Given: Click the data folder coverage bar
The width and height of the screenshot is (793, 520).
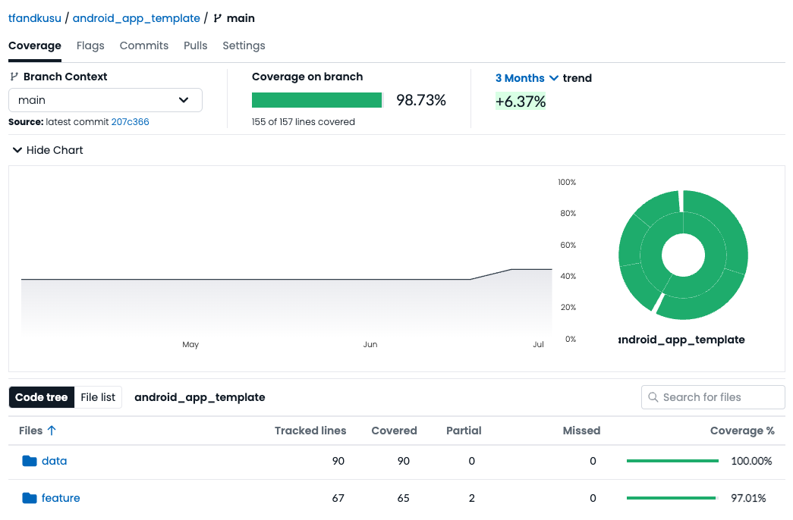Looking at the screenshot, I should coord(672,461).
